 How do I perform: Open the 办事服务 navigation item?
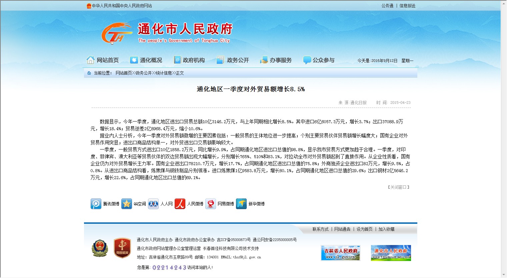click(276, 60)
